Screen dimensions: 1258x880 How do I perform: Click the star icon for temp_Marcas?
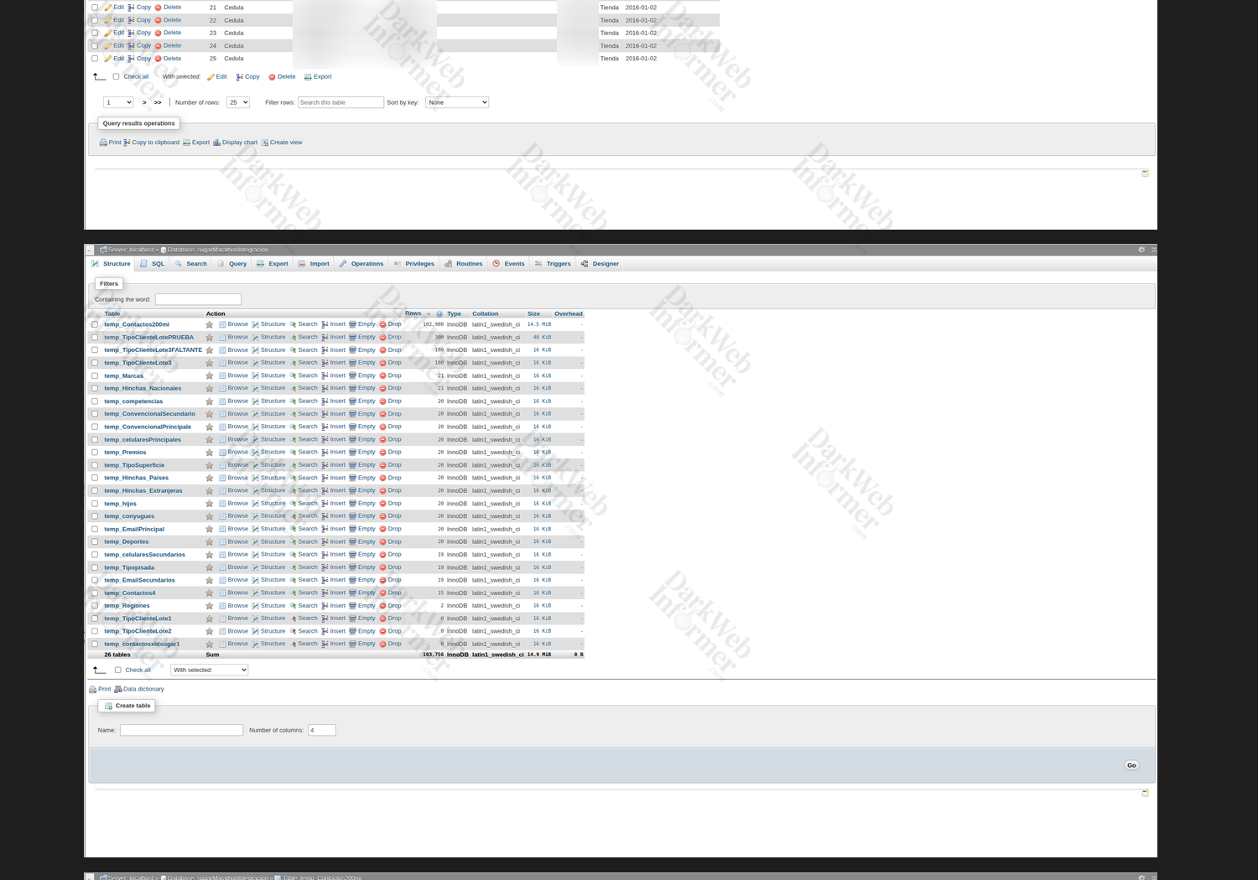(x=210, y=376)
